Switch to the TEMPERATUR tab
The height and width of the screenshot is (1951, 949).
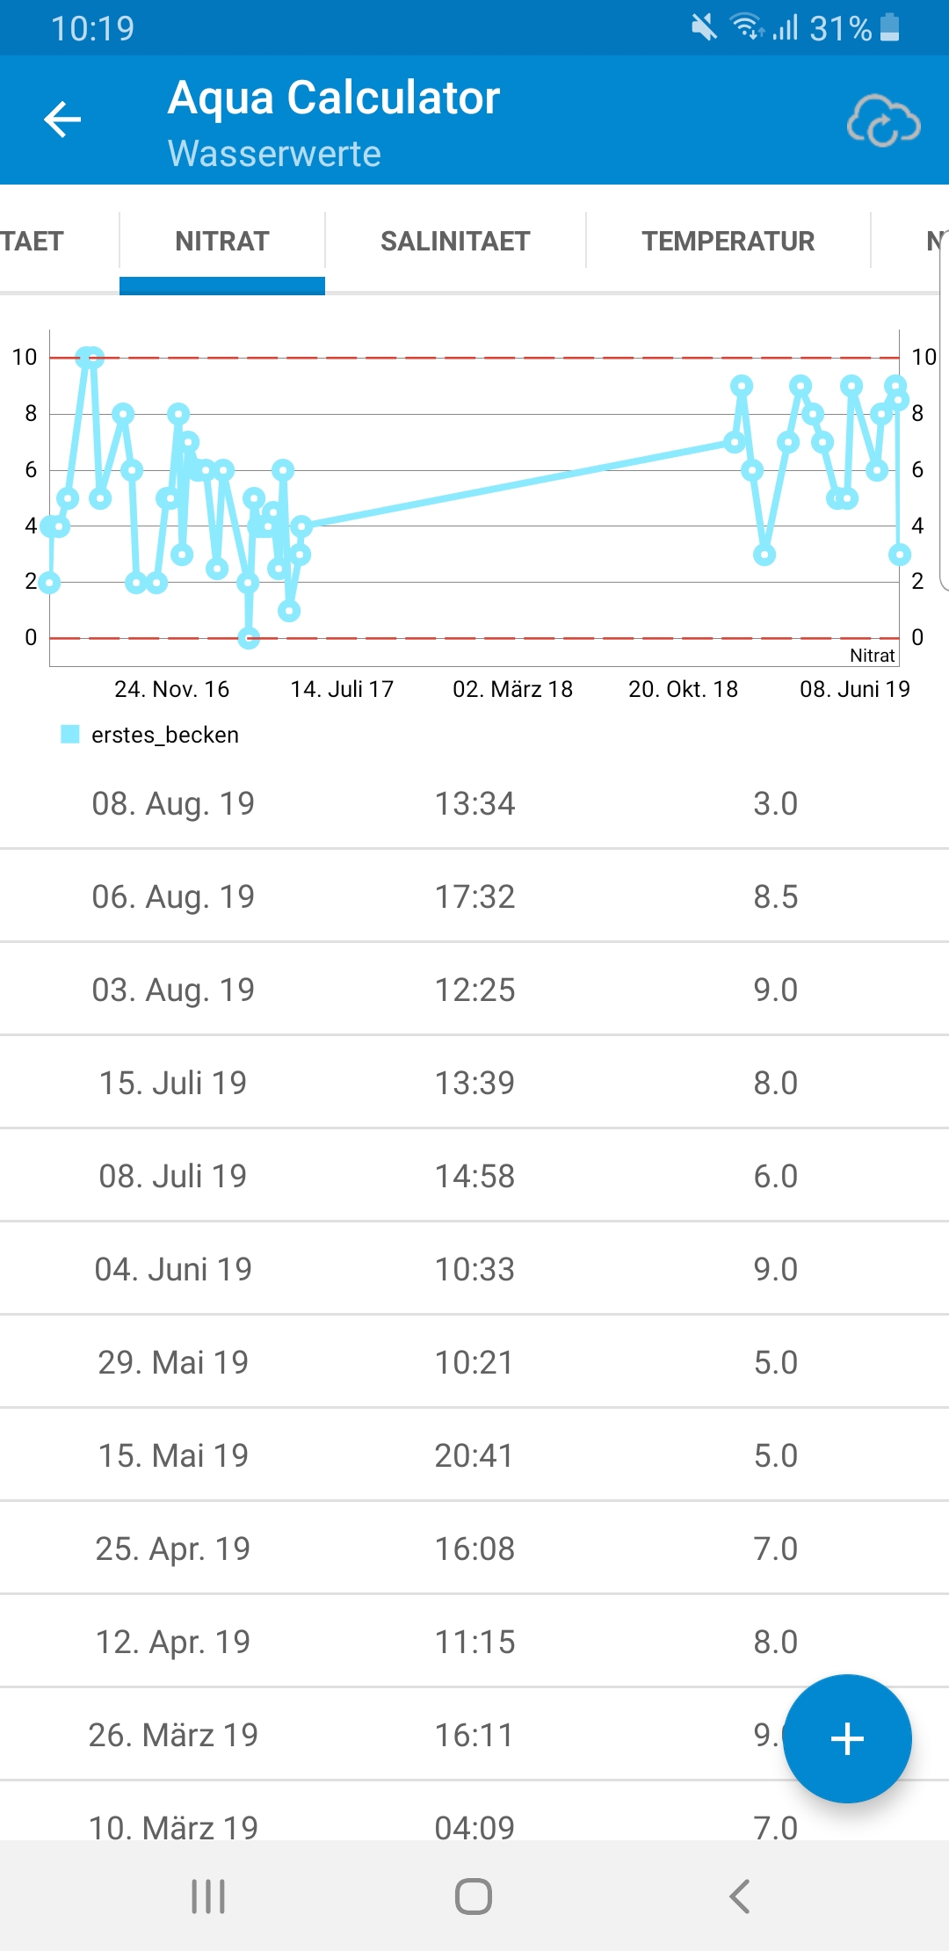pyautogui.click(x=728, y=241)
